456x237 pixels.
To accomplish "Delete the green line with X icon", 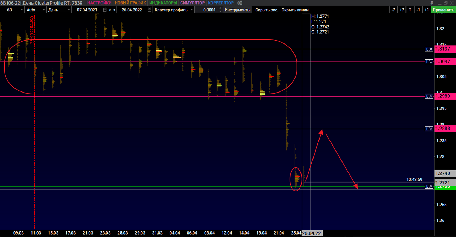I will coord(431,186).
